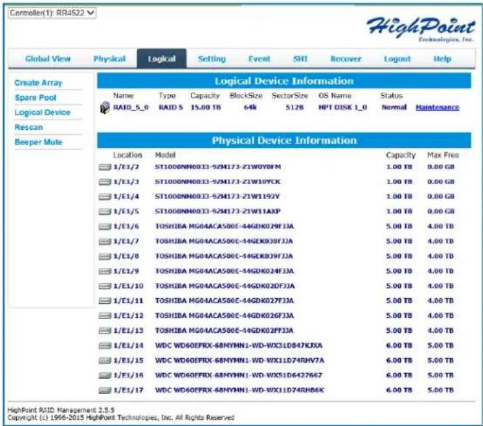Click the Rescan link
This screenshot has height=426, width=483.
[29, 127]
